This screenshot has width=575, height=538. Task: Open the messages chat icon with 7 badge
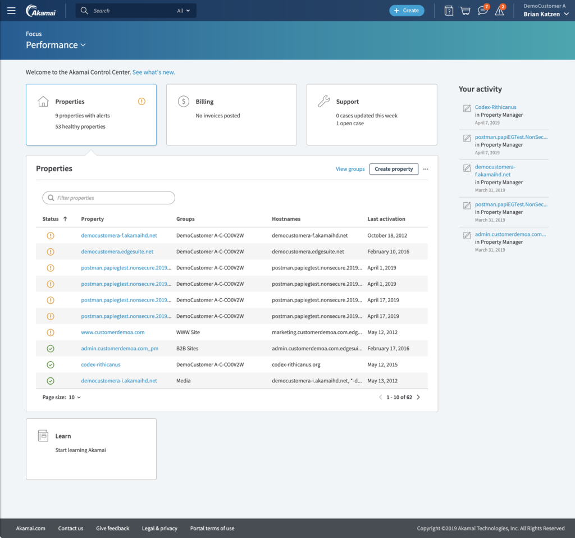[x=483, y=10]
